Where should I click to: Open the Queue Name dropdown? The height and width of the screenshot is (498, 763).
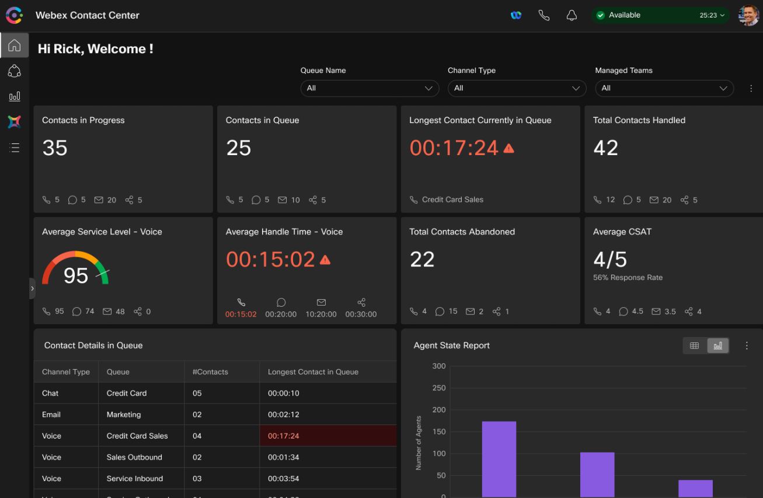pyautogui.click(x=370, y=88)
